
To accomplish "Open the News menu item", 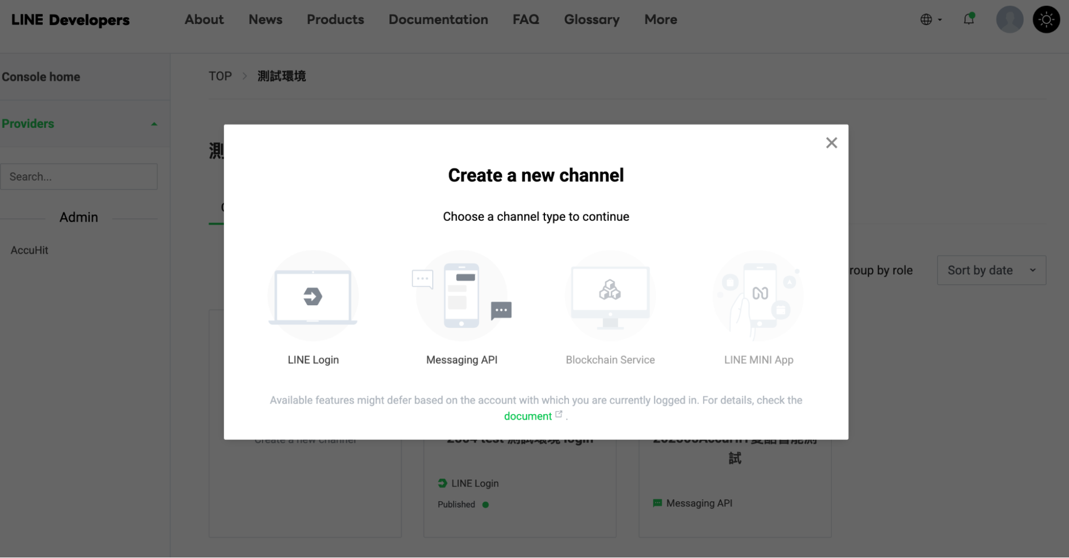I will coord(265,19).
